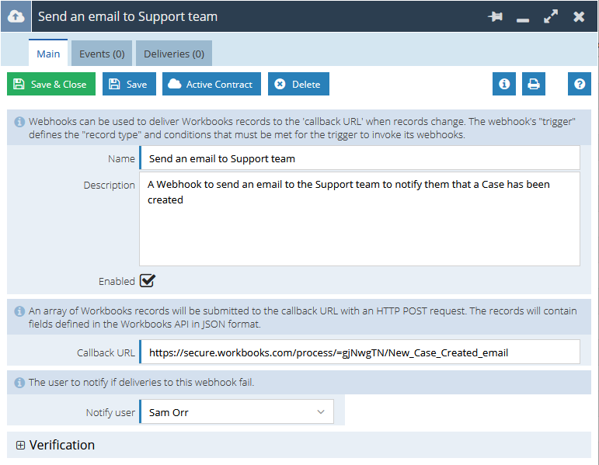
Task: Click the webhook cloud upload icon in title bar
Action: (16, 16)
